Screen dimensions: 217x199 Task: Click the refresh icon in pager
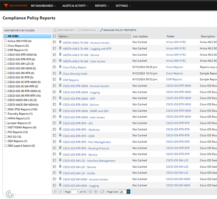102,192
